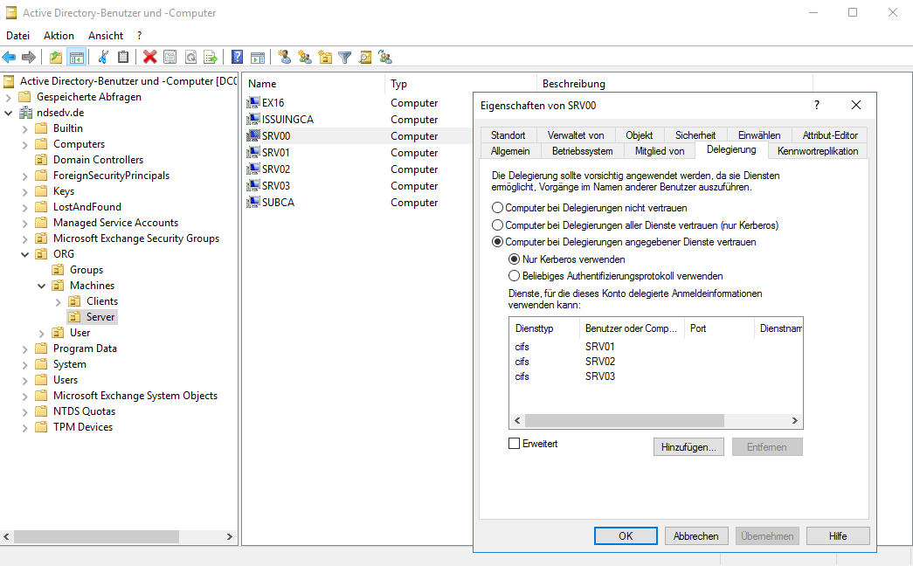
Task: Click Abbrechen to cancel the dialog
Action: (696, 536)
